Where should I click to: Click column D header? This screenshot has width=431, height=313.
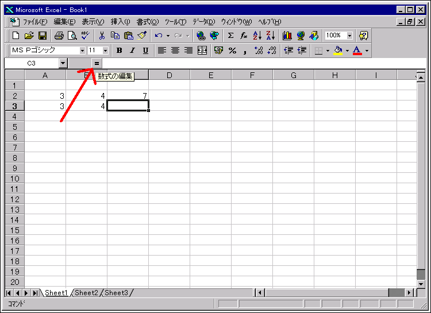pos(170,75)
